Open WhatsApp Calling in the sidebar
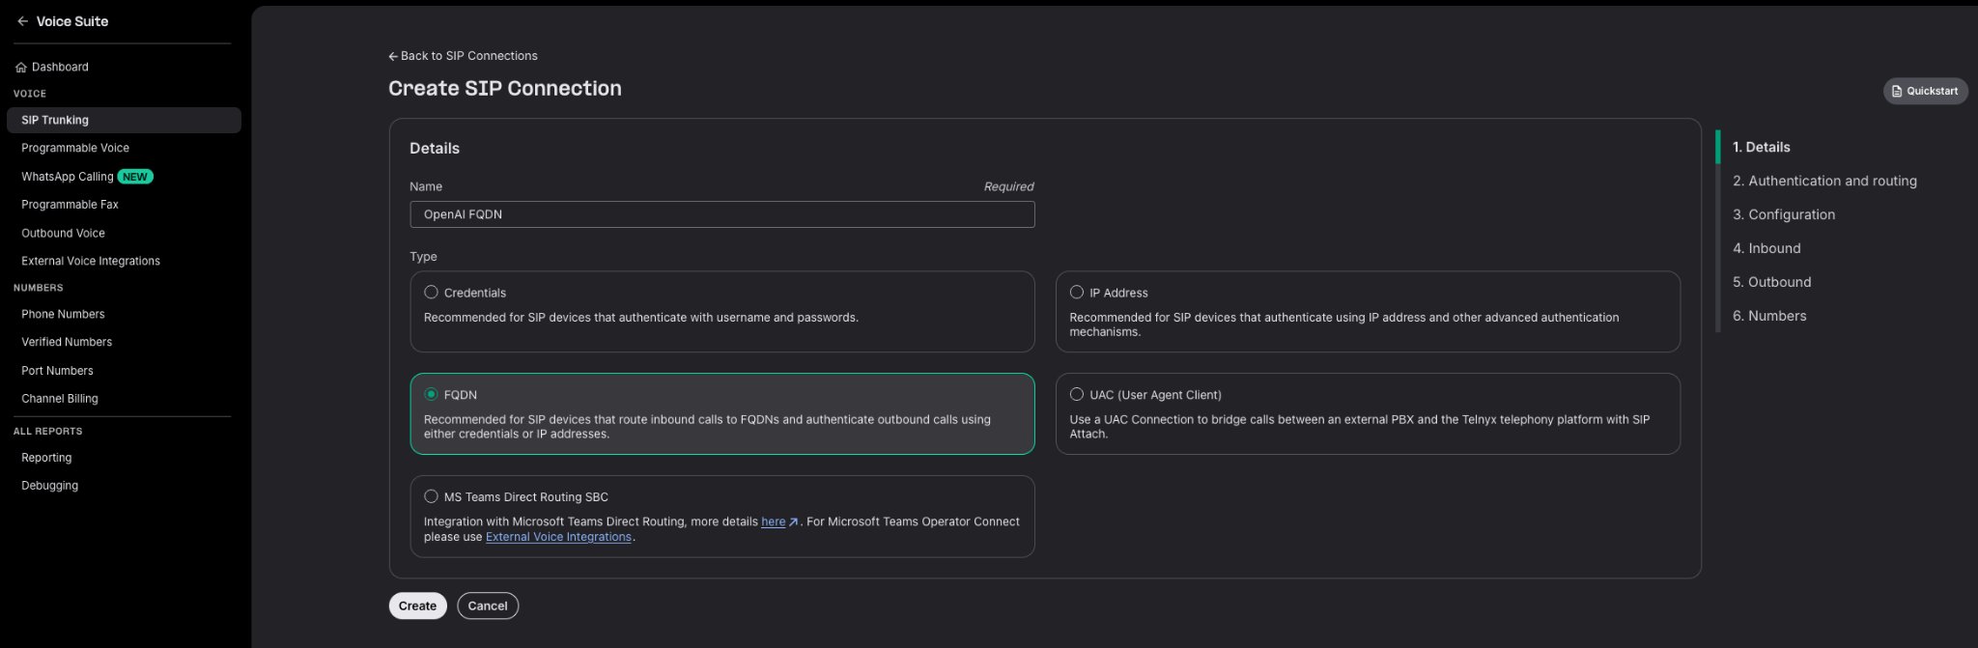Screen dimensions: 1978x648 pos(68,177)
